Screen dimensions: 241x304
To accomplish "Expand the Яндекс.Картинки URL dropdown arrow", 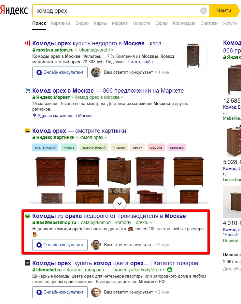I will click(106, 137).
